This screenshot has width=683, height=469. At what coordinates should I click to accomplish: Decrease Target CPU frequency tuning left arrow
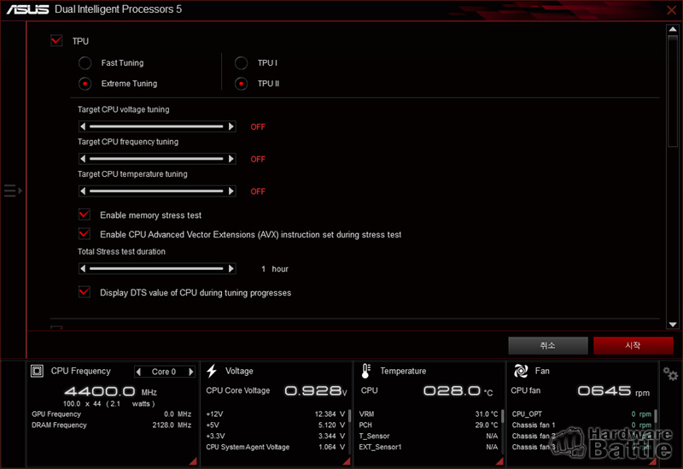click(x=83, y=159)
